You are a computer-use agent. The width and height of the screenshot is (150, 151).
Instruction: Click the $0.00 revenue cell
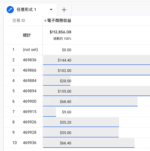pos(67,50)
